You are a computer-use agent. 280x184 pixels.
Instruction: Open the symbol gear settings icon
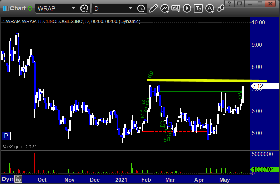84,8
